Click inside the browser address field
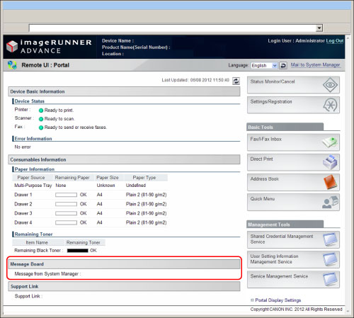This screenshot has width=354, height=318. tap(173, 28)
